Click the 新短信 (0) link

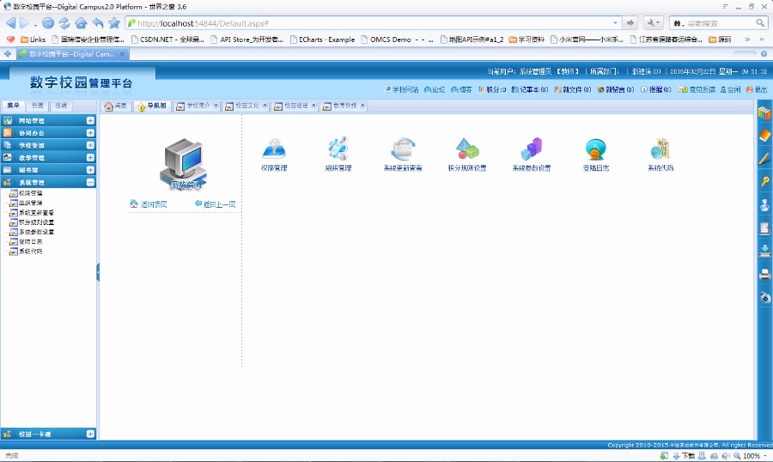click(x=646, y=71)
